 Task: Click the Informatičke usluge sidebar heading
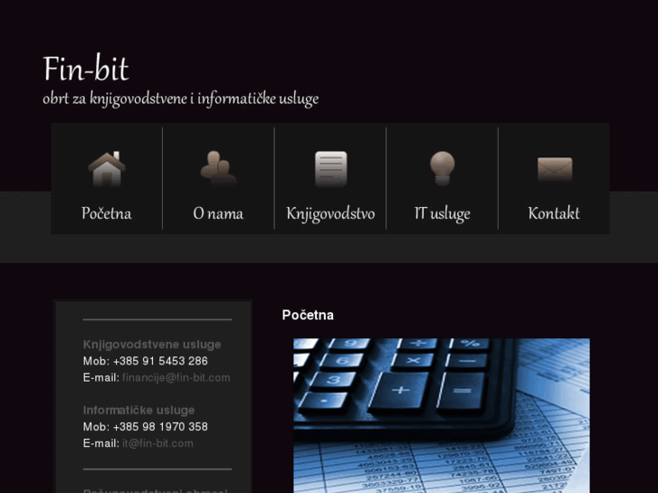coord(138,411)
